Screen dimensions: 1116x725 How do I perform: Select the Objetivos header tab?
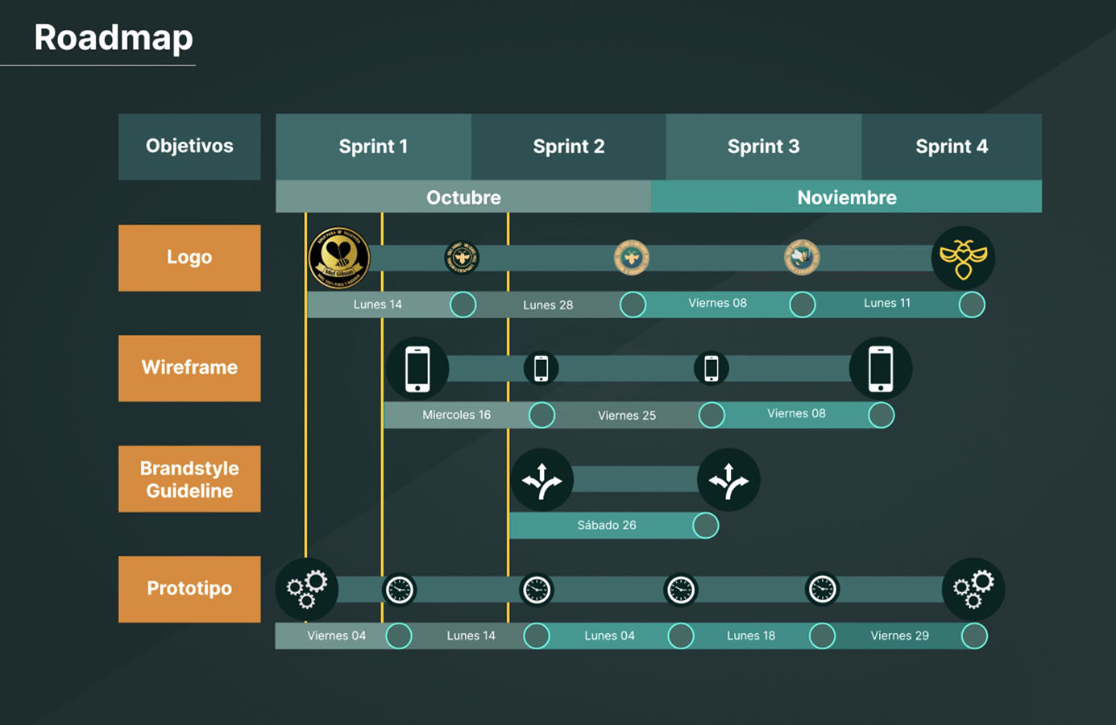click(189, 146)
